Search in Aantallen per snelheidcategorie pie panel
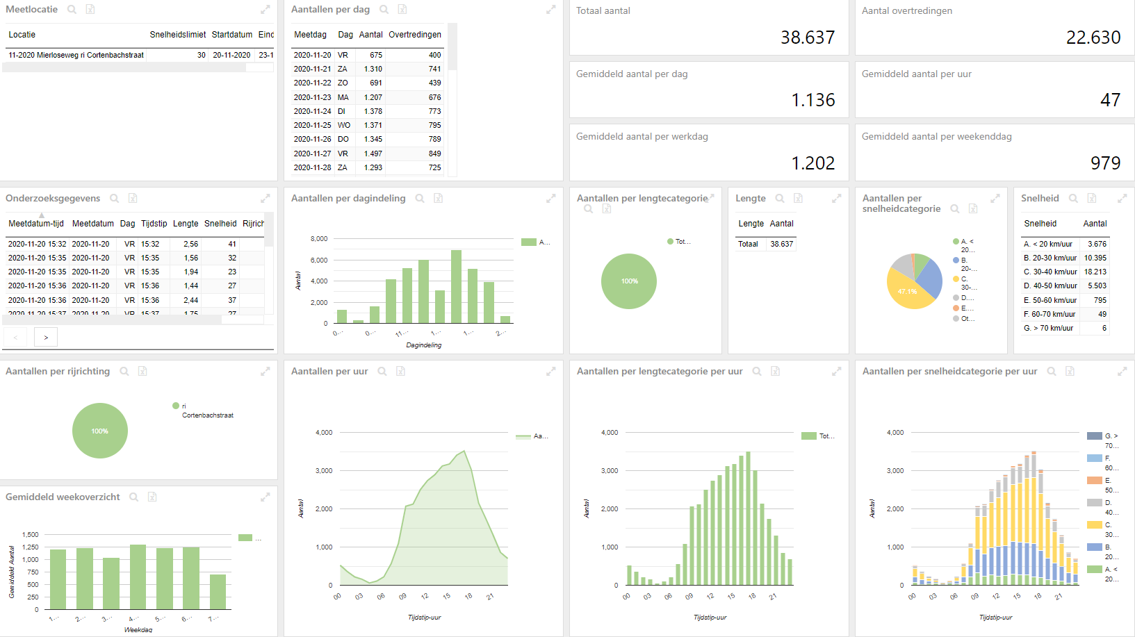 pyautogui.click(x=955, y=209)
